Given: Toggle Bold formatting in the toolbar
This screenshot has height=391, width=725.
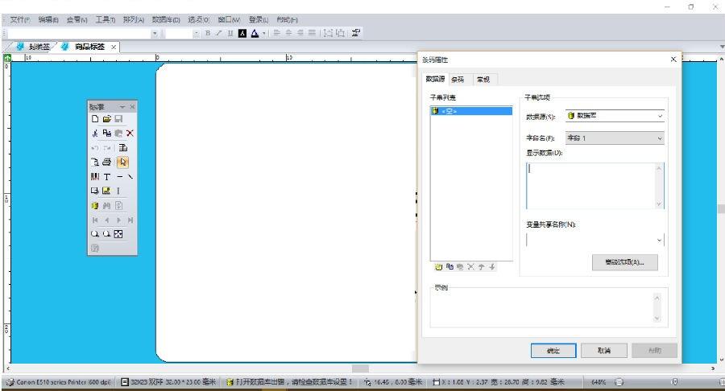Looking at the screenshot, I should click(x=207, y=33).
